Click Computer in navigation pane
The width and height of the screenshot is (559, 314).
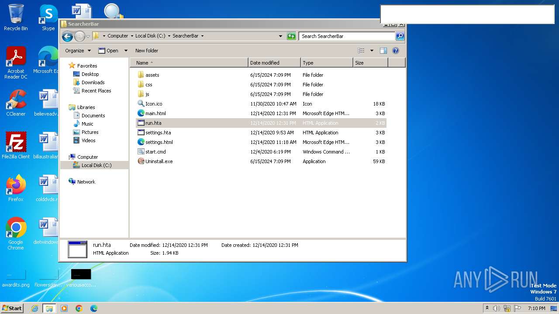87,157
